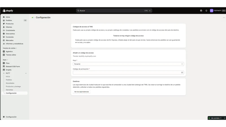The image size is (226, 127).
Task: Expand Canales de ventas chevron
Action: (16, 48)
